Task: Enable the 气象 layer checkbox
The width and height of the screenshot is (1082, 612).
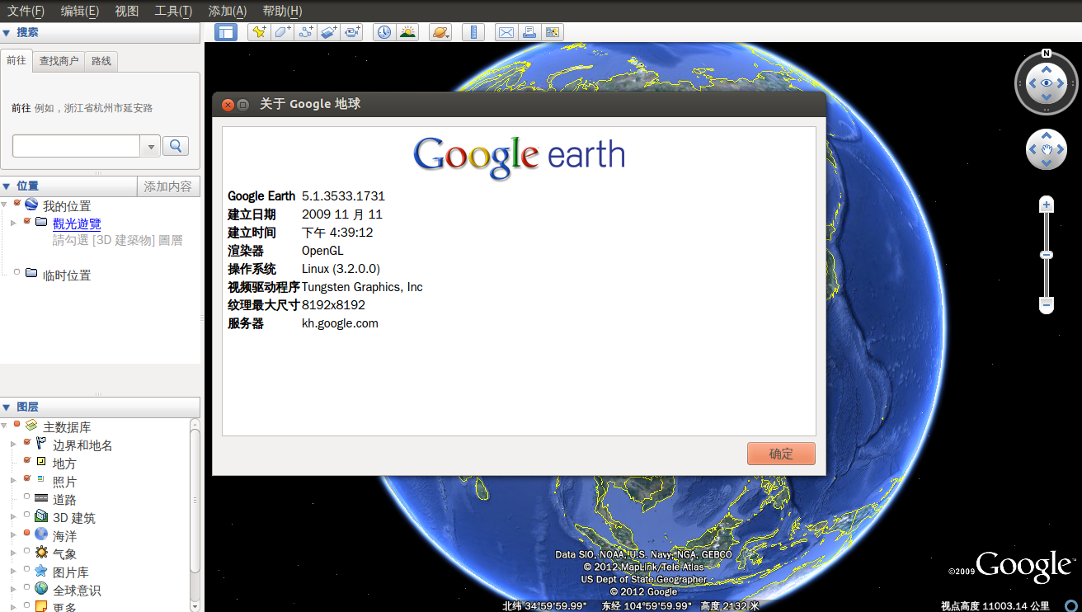Action: [27, 551]
